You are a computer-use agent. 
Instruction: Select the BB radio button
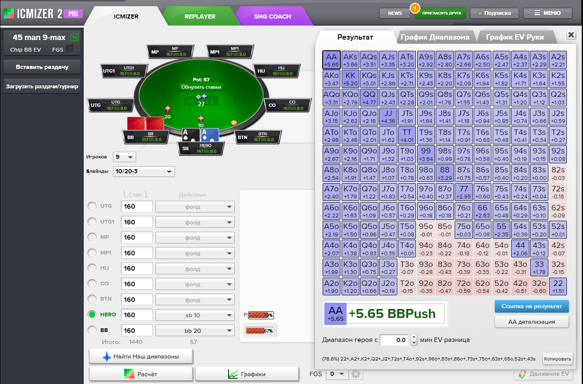click(x=92, y=330)
